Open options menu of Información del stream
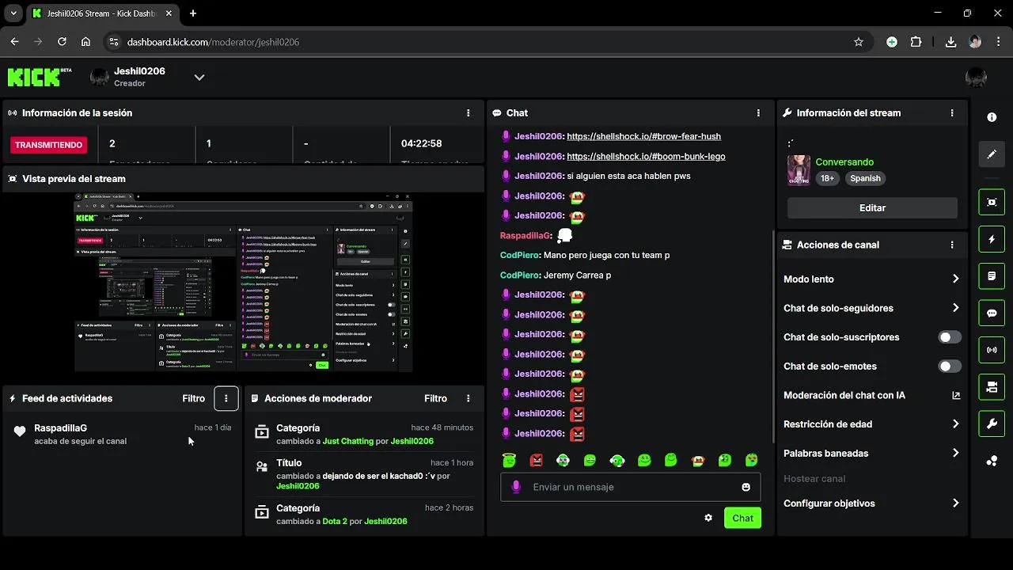The width and height of the screenshot is (1013, 570). click(952, 113)
